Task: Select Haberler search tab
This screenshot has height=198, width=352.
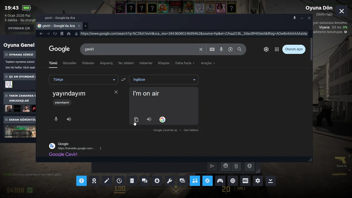Action: point(146,63)
